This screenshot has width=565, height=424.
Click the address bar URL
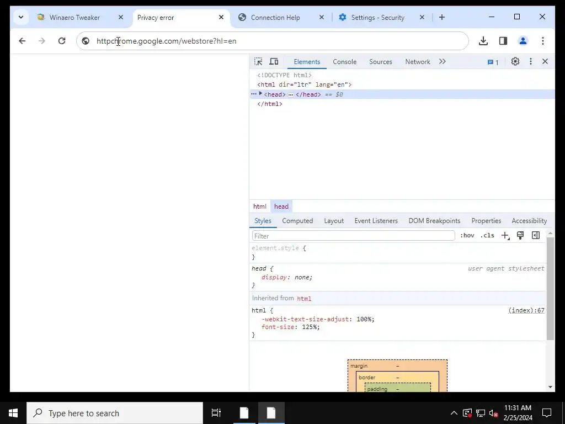[166, 41]
